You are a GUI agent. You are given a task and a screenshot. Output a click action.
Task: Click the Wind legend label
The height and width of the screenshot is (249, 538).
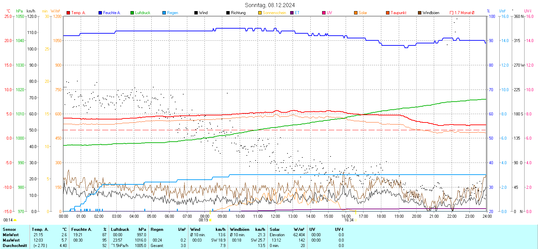pos(203,13)
